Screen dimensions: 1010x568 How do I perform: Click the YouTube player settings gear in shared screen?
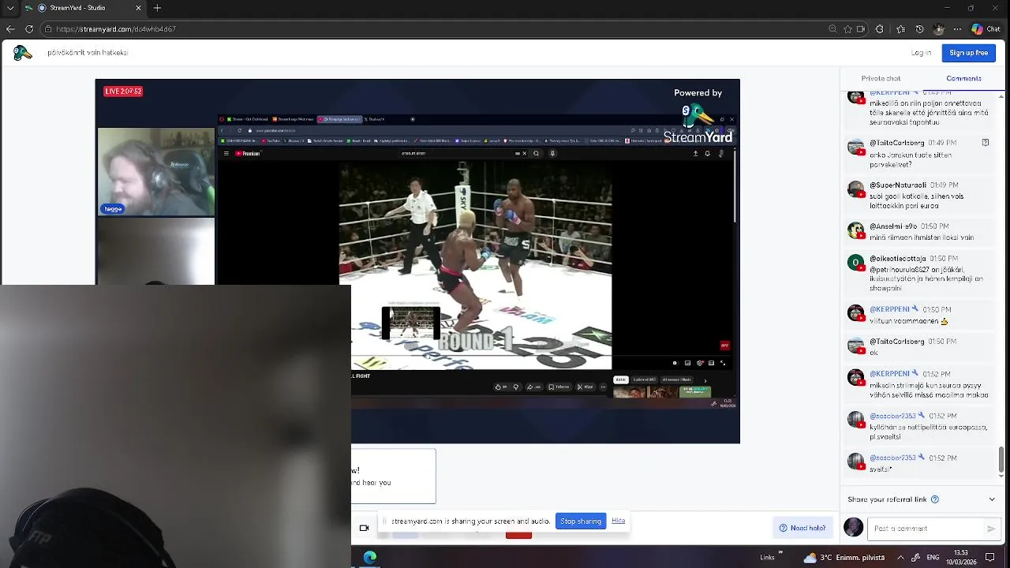(700, 363)
